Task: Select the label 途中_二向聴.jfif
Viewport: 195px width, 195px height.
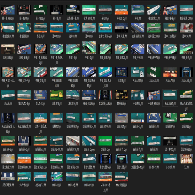Action: pos(170,36)
